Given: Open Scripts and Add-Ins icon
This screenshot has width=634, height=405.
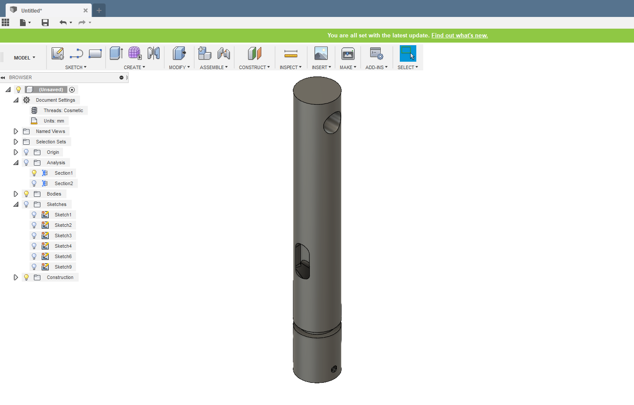Looking at the screenshot, I should pyautogui.click(x=376, y=53).
